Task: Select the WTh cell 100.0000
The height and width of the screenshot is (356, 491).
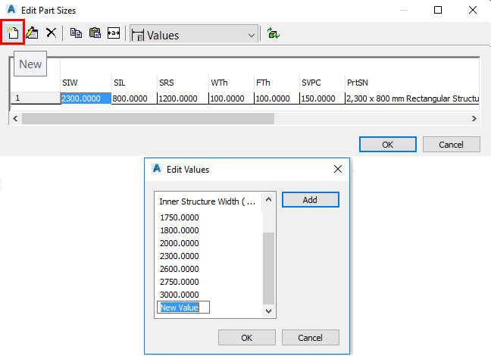Action: click(x=231, y=98)
